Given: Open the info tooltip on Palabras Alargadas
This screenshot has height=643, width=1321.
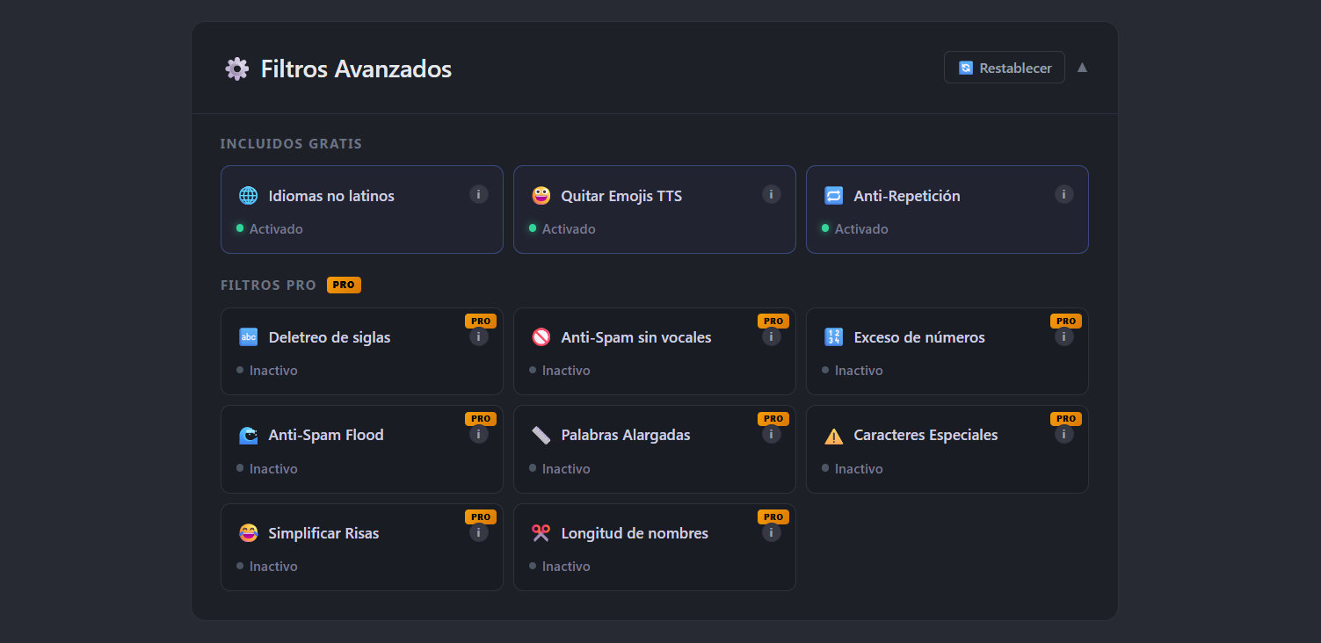Looking at the screenshot, I should coord(773,433).
